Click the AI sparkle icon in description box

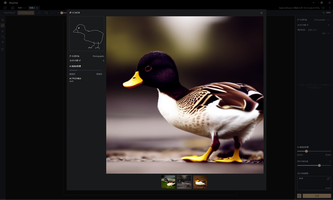[x=329, y=178]
